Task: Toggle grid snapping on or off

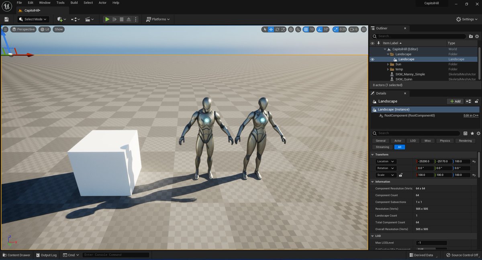Action: 306,29
